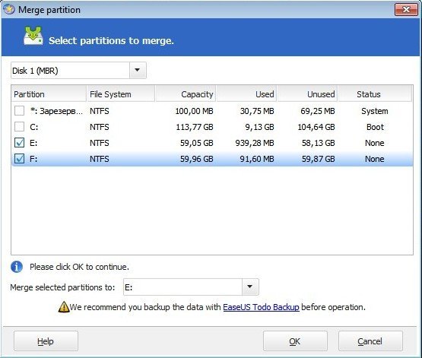Viewport: 422px width, 358px height.
Task: Click the Help button
Action: [x=46, y=341]
